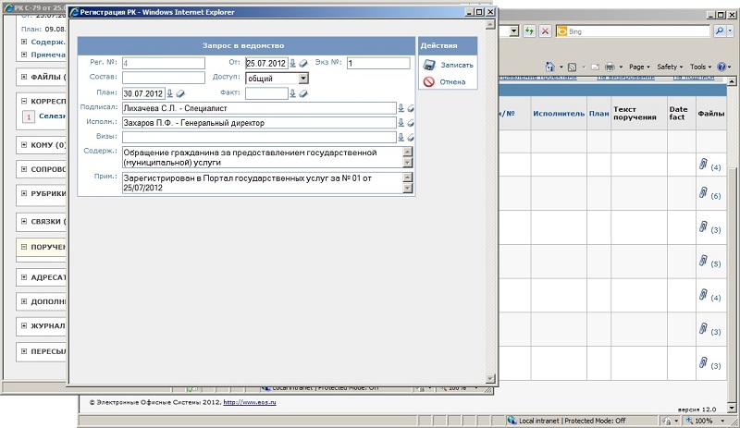Open paperclip attachment with 4 files

pos(703,165)
